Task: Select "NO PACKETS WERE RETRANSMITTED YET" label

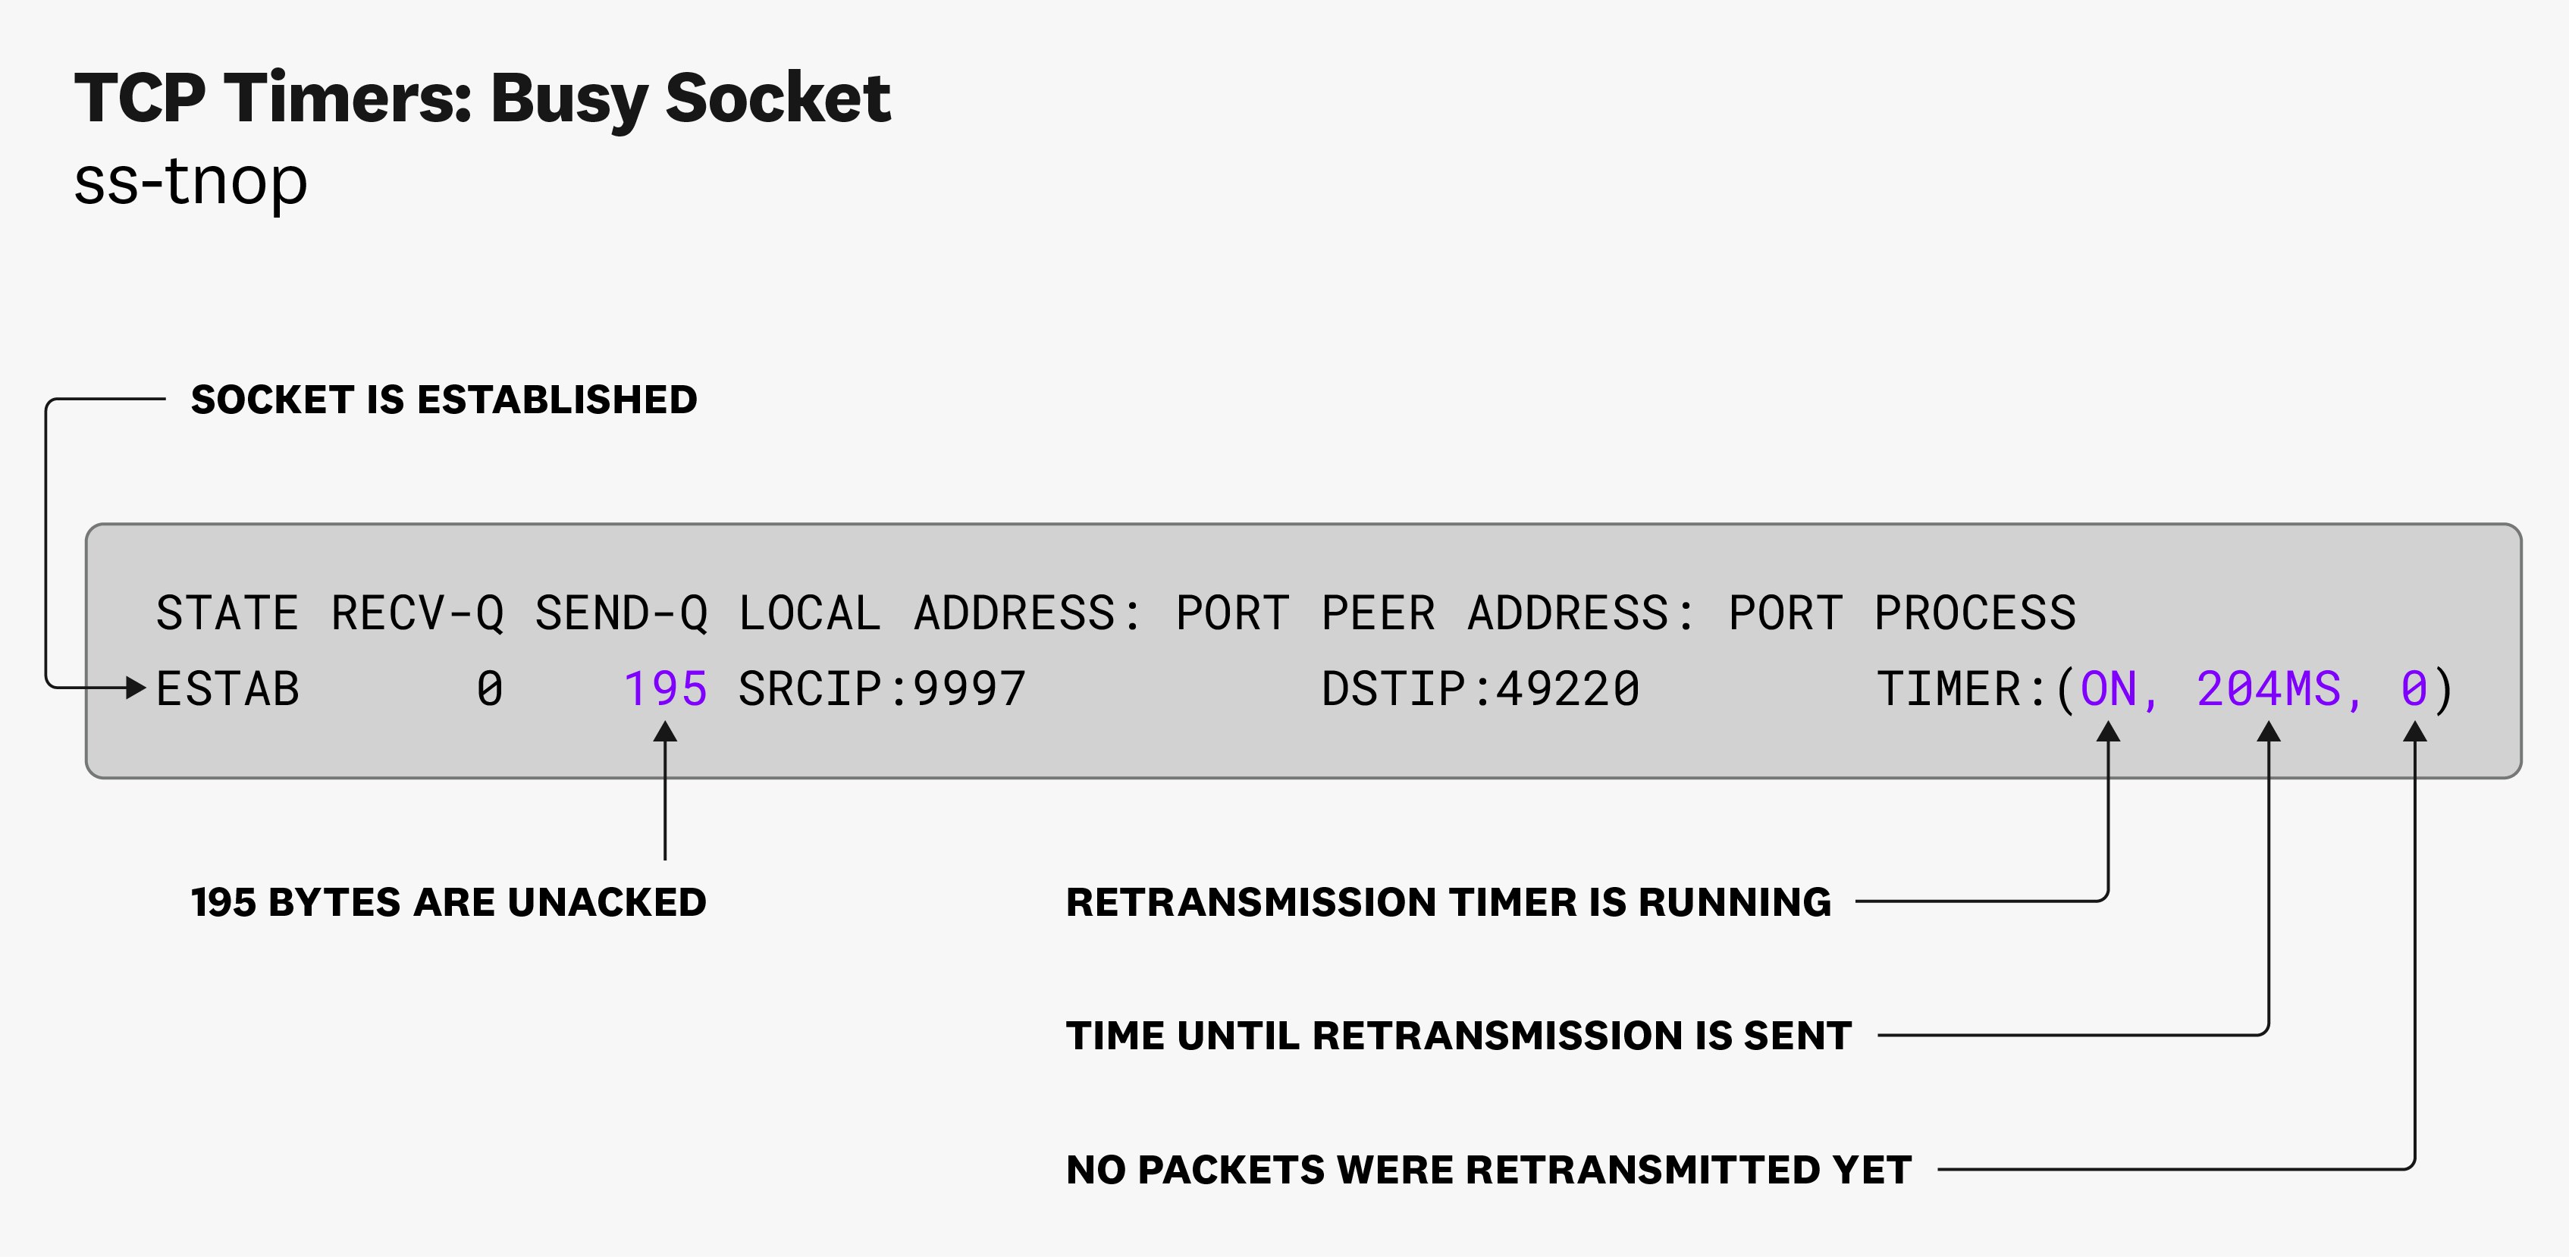Action: 1488,1169
